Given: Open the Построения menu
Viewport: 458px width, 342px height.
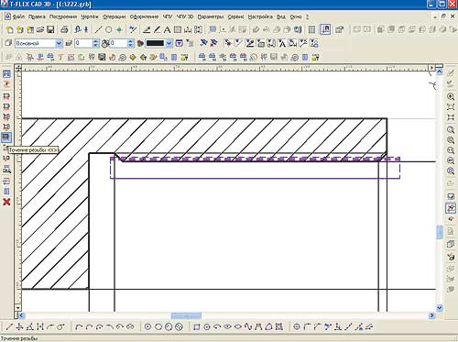Looking at the screenshot, I should pos(63,17).
